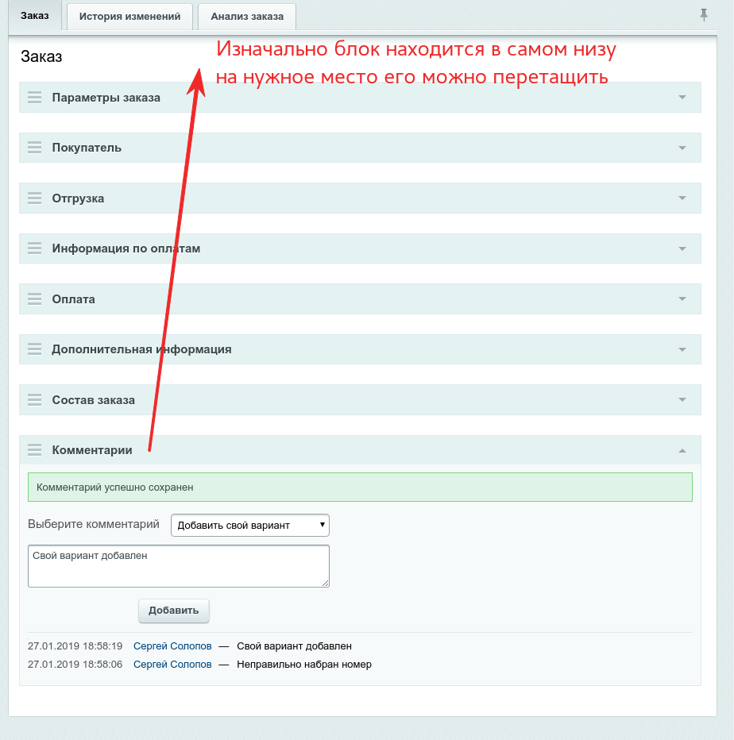The width and height of the screenshot is (734, 740).
Task: Expand the Параметры заказа section
Action: pyautogui.click(x=682, y=97)
